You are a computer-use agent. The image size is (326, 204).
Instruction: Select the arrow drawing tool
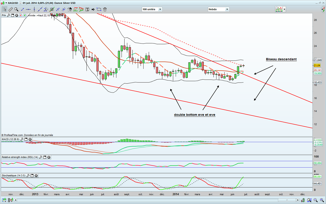coord(93,9)
